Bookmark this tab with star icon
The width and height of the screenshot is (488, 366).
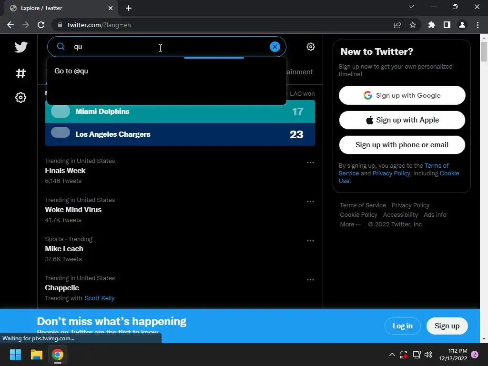point(412,25)
